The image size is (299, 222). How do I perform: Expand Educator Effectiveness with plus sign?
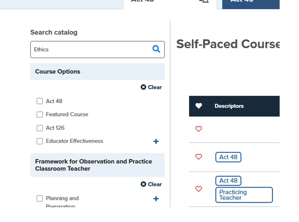point(156,141)
